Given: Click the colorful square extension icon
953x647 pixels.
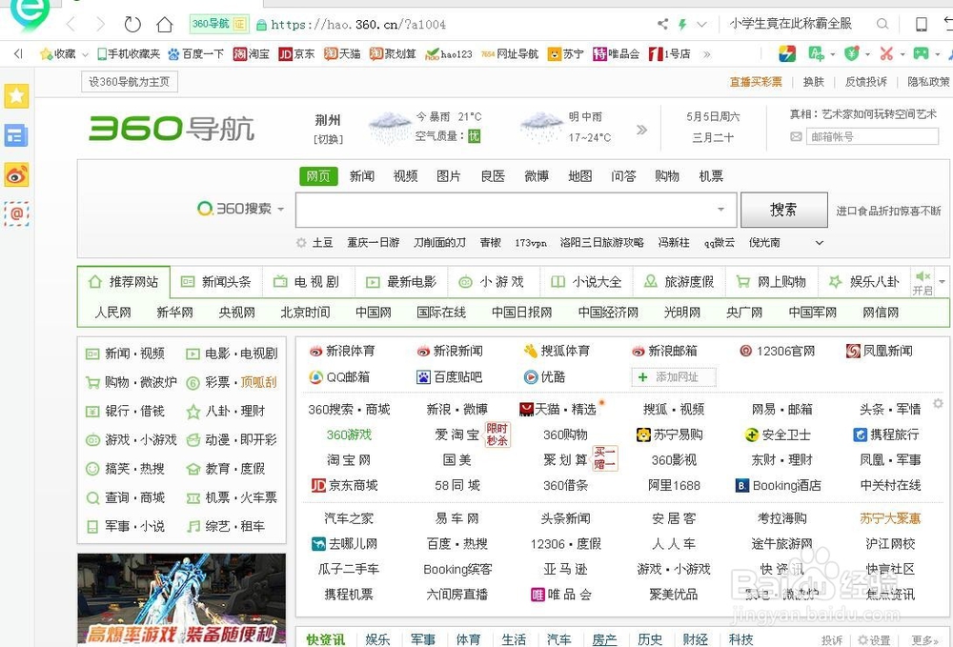Looking at the screenshot, I should (x=787, y=54).
